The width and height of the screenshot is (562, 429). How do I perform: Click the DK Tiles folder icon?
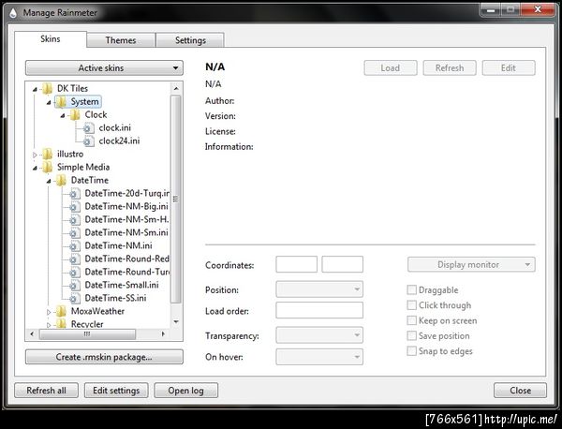tap(47, 88)
